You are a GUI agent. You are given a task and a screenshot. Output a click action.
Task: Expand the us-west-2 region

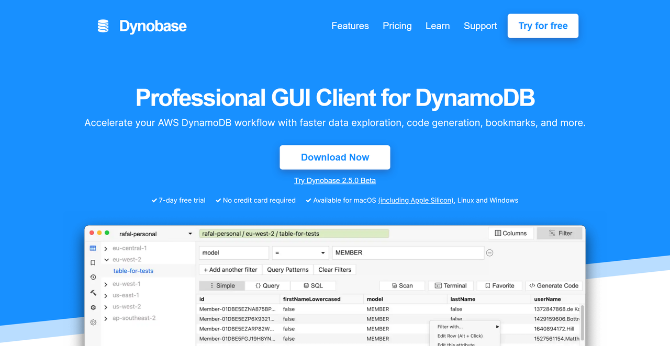106,307
